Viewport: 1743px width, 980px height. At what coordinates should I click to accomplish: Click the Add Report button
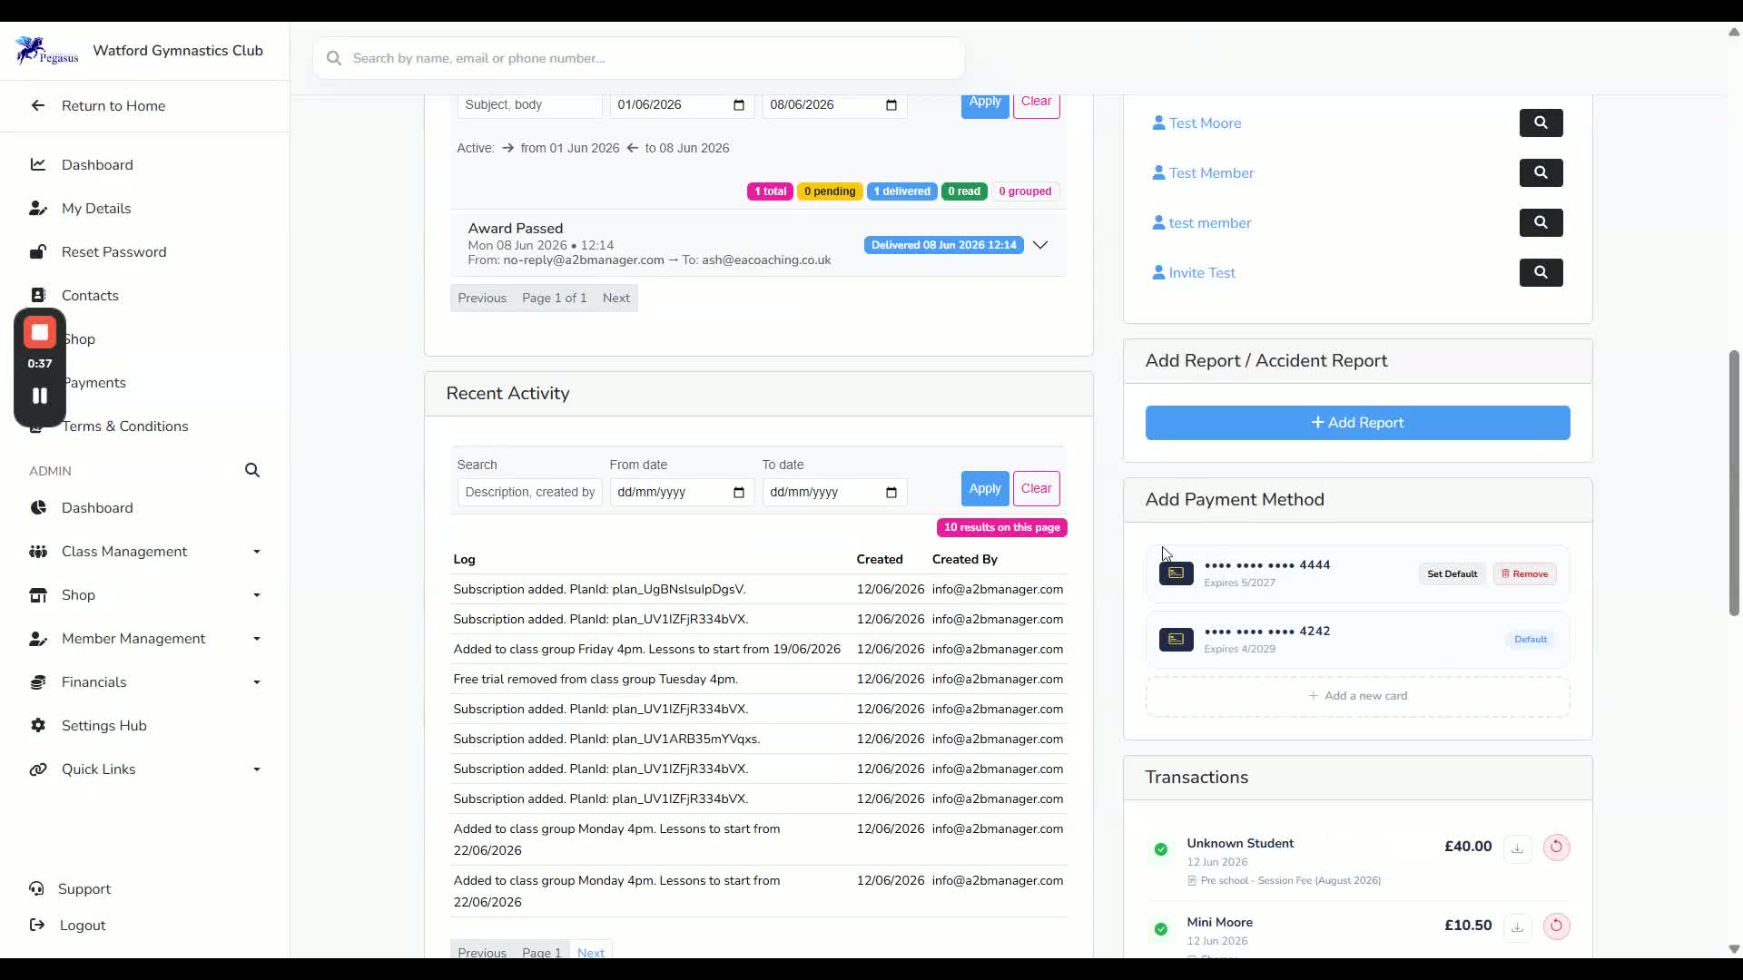pos(1357,423)
